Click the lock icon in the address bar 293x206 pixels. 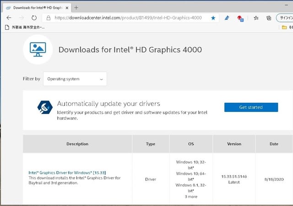[49, 18]
